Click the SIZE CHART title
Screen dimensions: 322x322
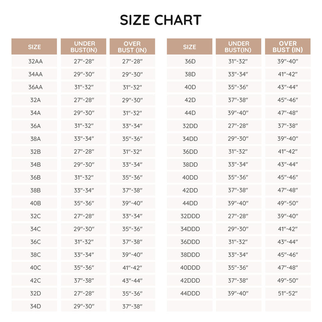161,20
